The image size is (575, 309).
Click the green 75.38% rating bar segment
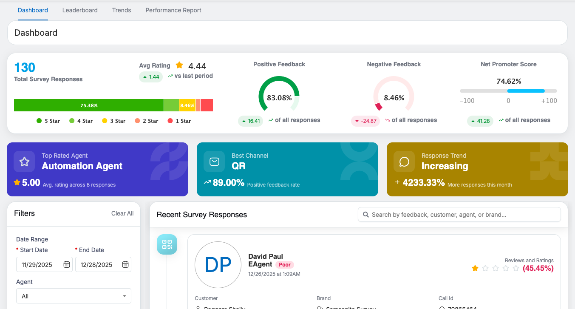89,105
